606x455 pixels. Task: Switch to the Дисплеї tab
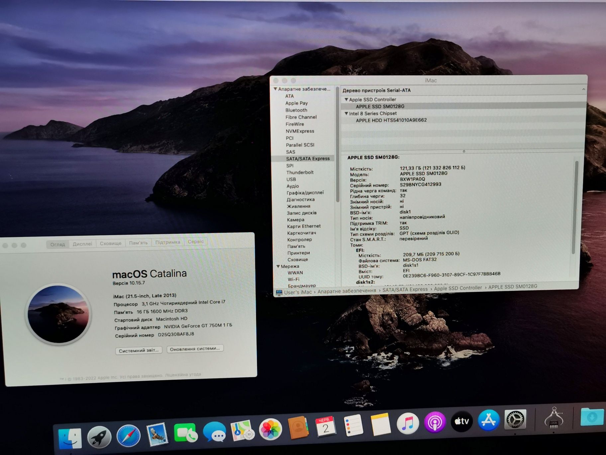[82, 244]
